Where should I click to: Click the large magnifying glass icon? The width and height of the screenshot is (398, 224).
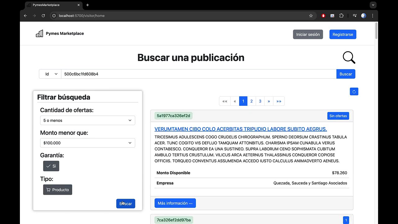(x=349, y=58)
